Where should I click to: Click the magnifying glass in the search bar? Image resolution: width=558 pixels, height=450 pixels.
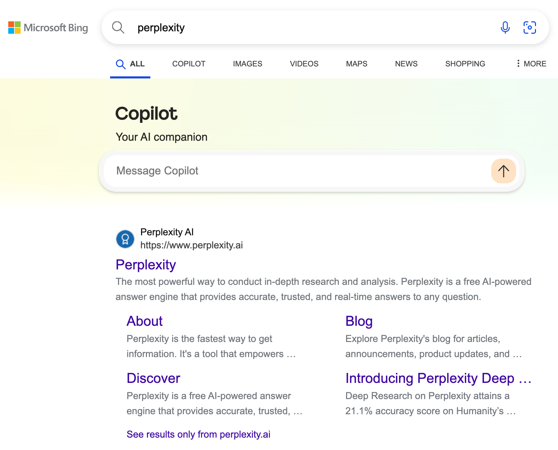[x=118, y=27]
